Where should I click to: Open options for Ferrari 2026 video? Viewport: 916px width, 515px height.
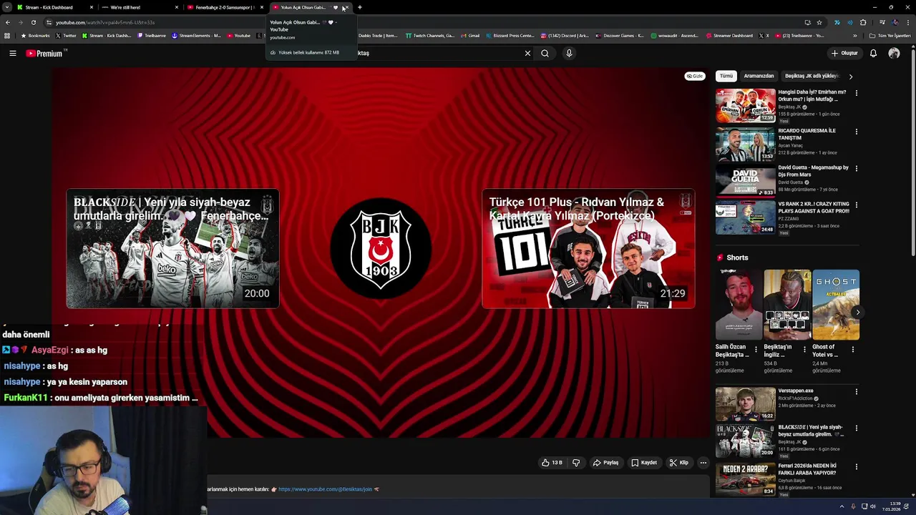tap(856, 467)
